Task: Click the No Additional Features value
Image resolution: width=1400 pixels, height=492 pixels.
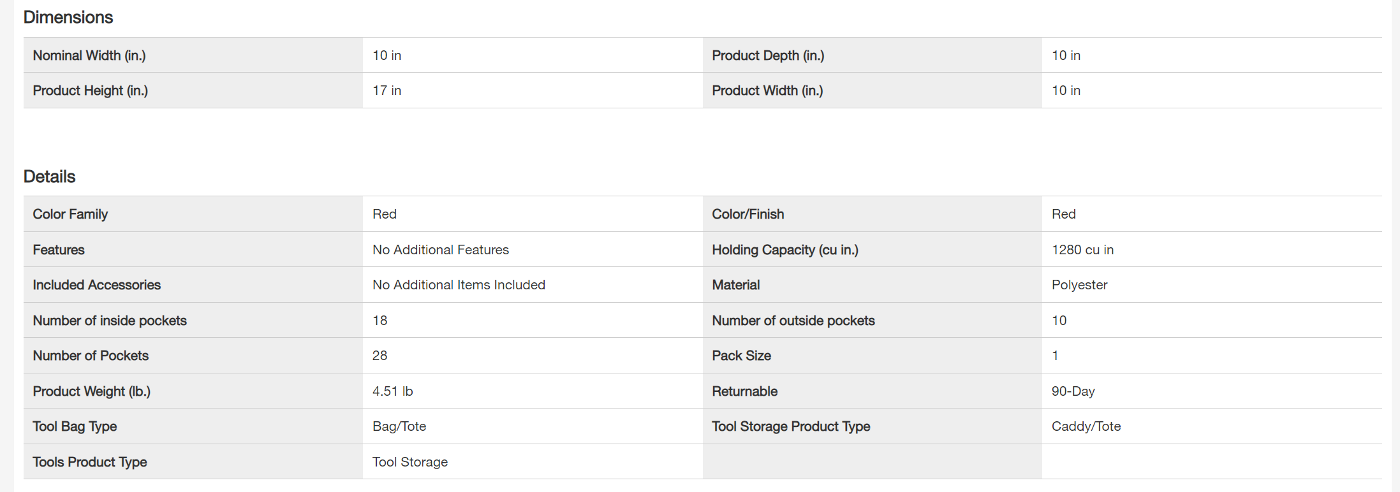Action: pos(441,250)
